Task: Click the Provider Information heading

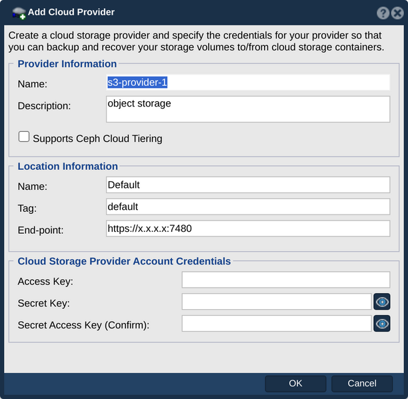Action: (x=67, y=64)
